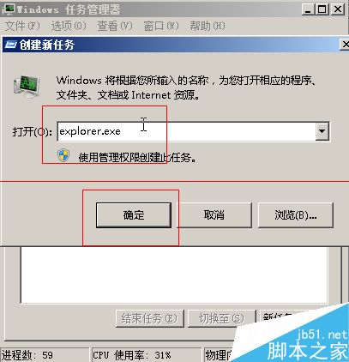
Task: Open the 选项(O) menu
Action: tap(69, 26)
